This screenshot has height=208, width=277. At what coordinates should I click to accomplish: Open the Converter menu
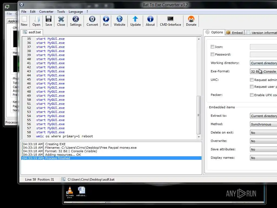click(x=46, y=11)
